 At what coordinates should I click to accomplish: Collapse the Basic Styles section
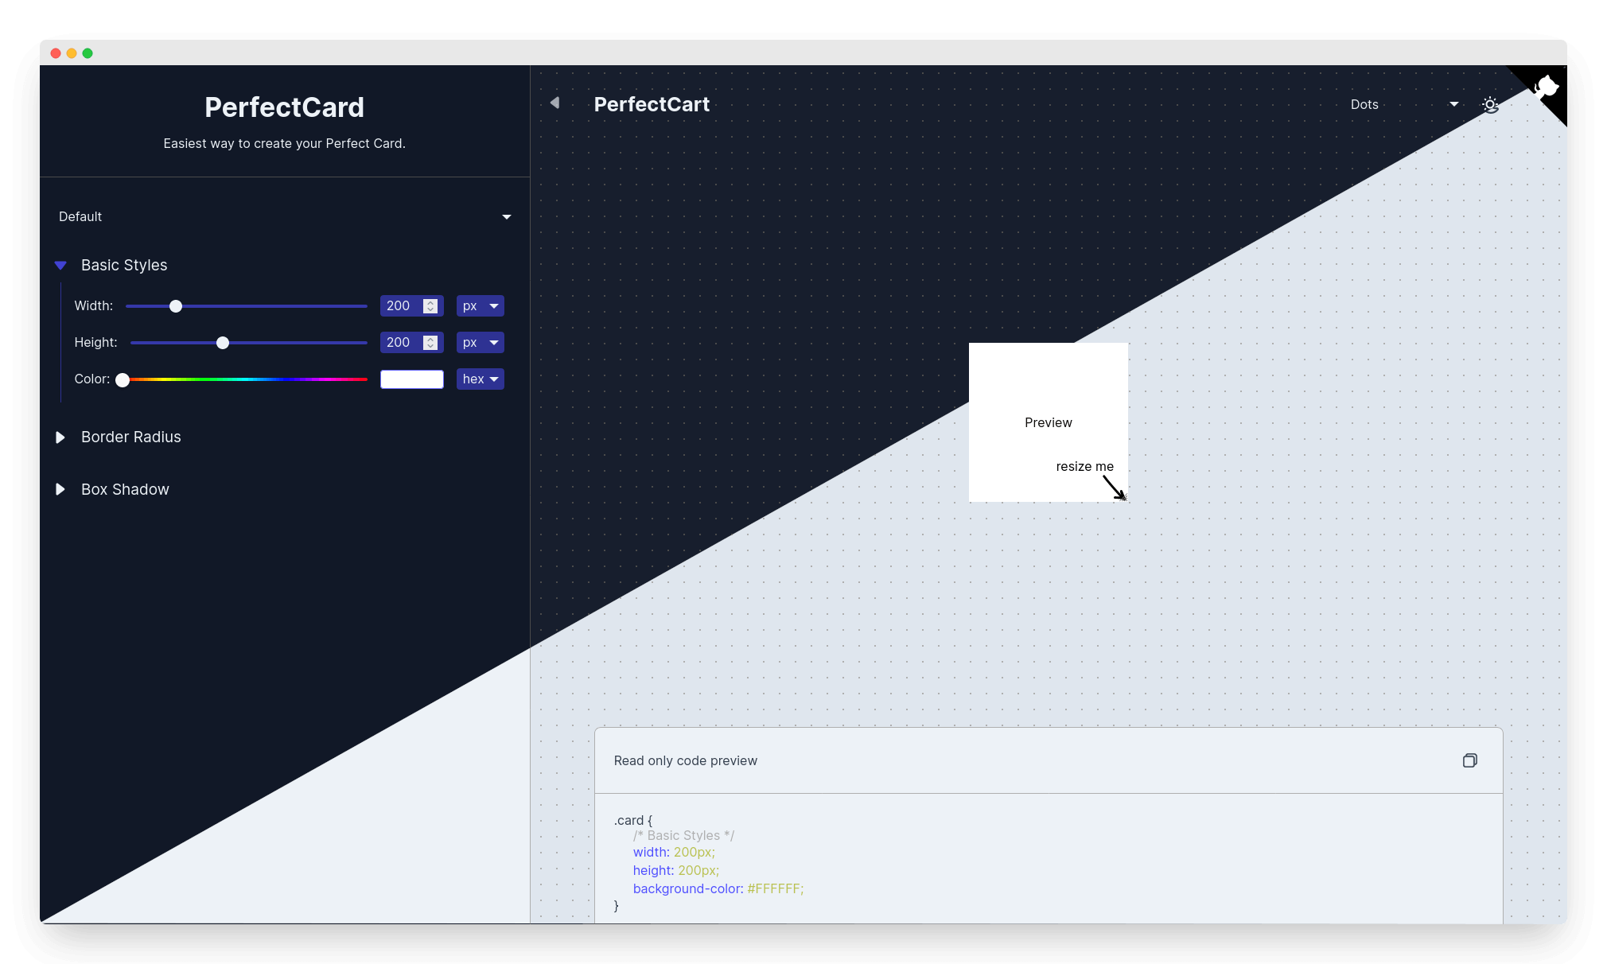click(x=60, y=266)
